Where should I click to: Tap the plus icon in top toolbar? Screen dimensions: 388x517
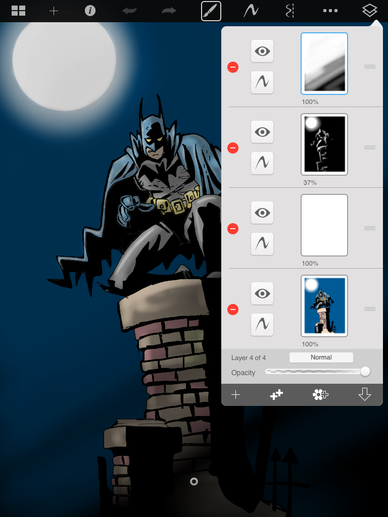(54, 11)
